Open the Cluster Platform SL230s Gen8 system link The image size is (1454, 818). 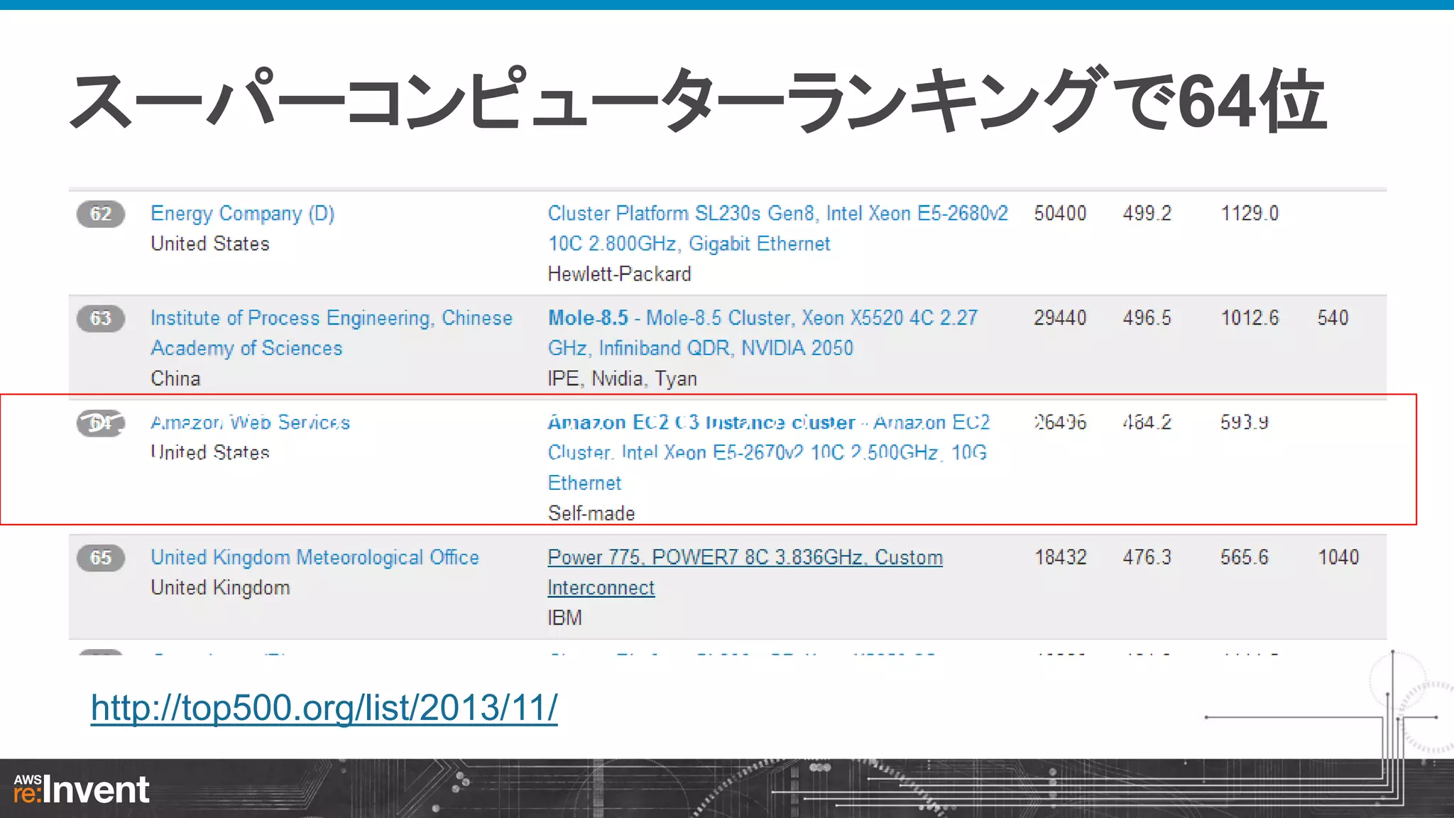pos(777,228)
